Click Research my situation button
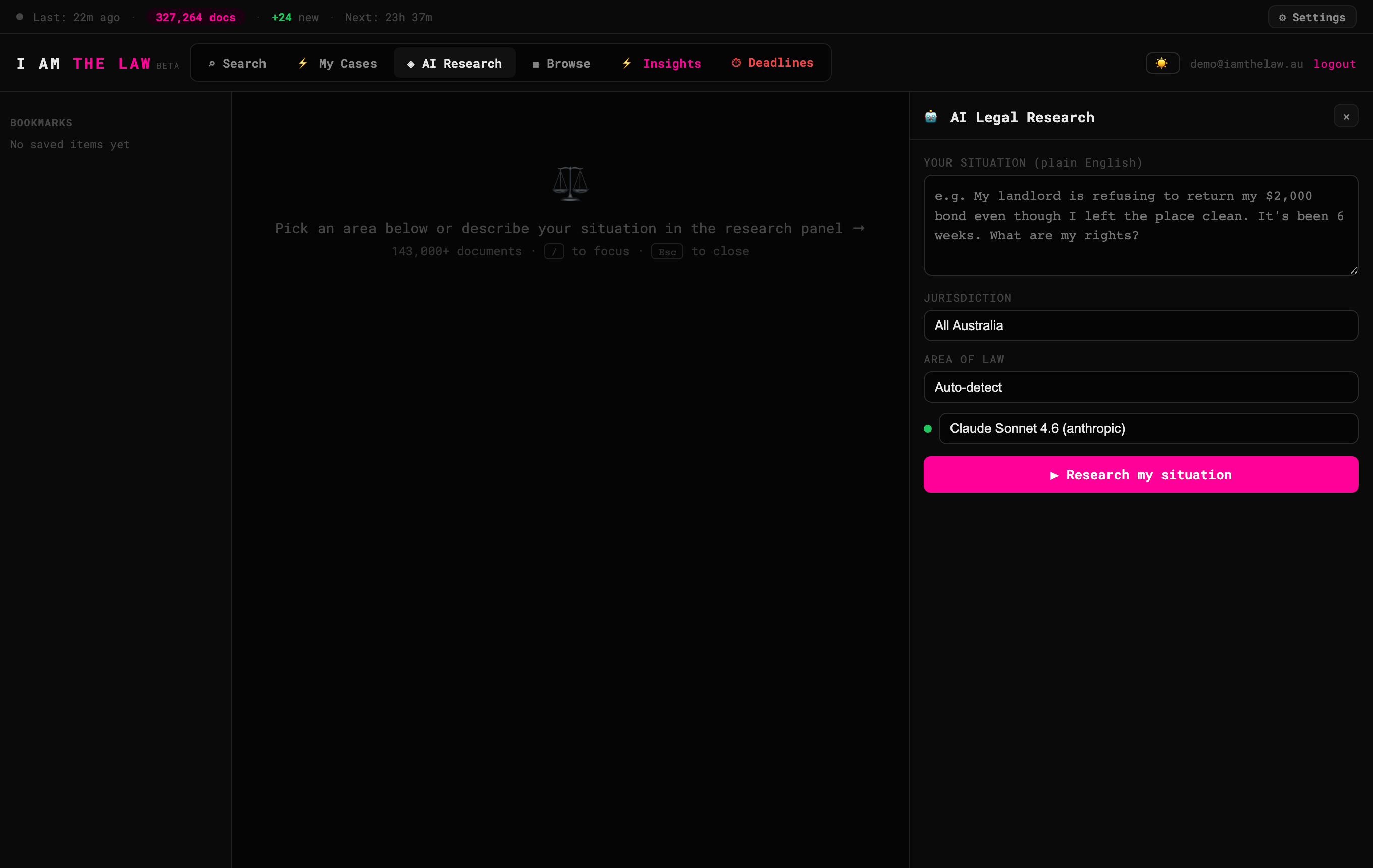 pyautogui.click(x=1141, y=474)
